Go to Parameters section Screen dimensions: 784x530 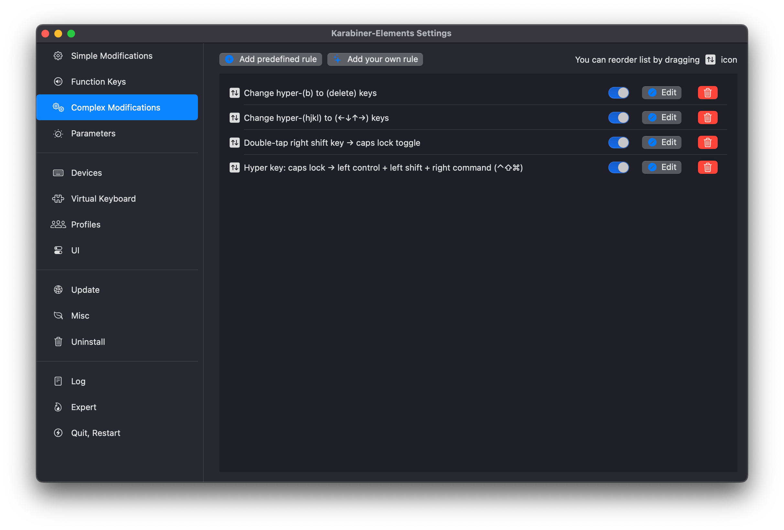click(x=117, y=133)
